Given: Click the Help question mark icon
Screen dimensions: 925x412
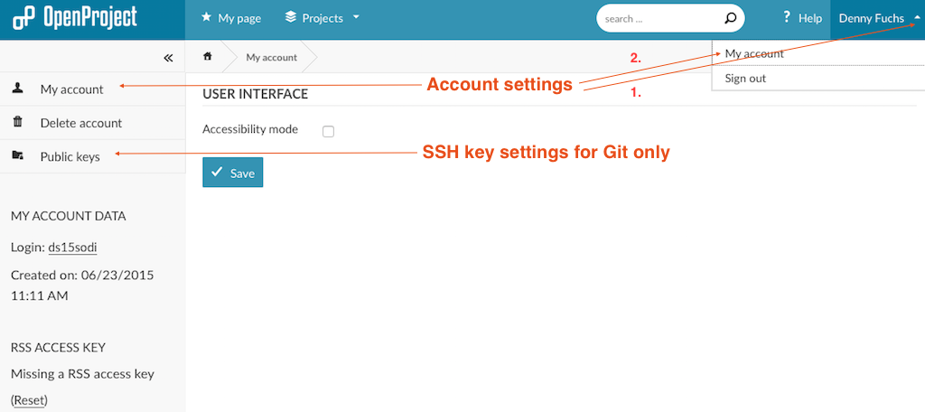Looking at the screenshot, I should tap(786, 17).
